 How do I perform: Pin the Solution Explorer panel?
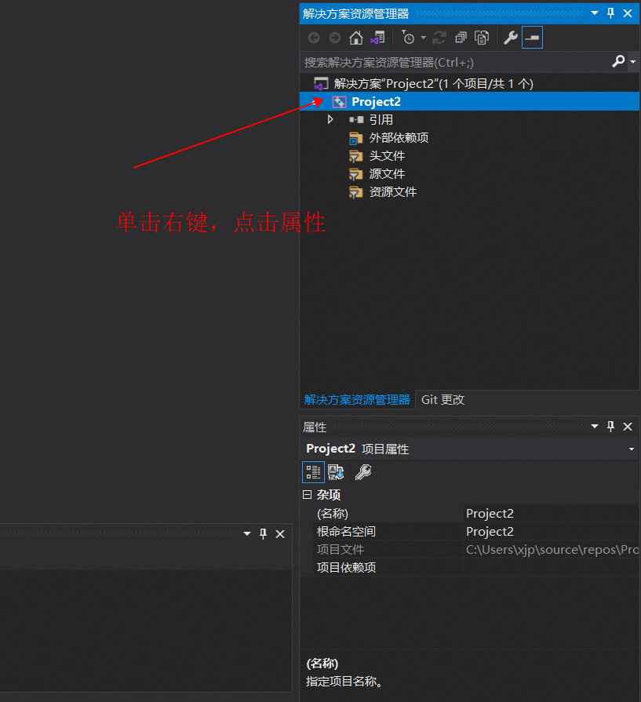click(x=610, y=13)
